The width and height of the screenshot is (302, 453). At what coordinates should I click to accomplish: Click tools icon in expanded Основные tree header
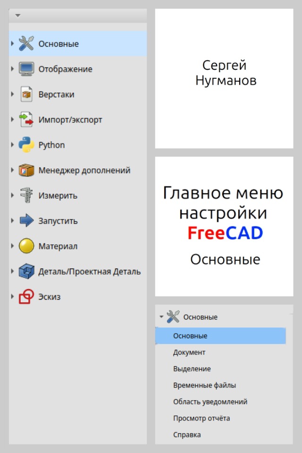[x=173, y=317]
